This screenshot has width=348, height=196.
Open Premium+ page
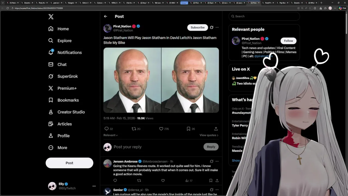(x=62, y=88)
